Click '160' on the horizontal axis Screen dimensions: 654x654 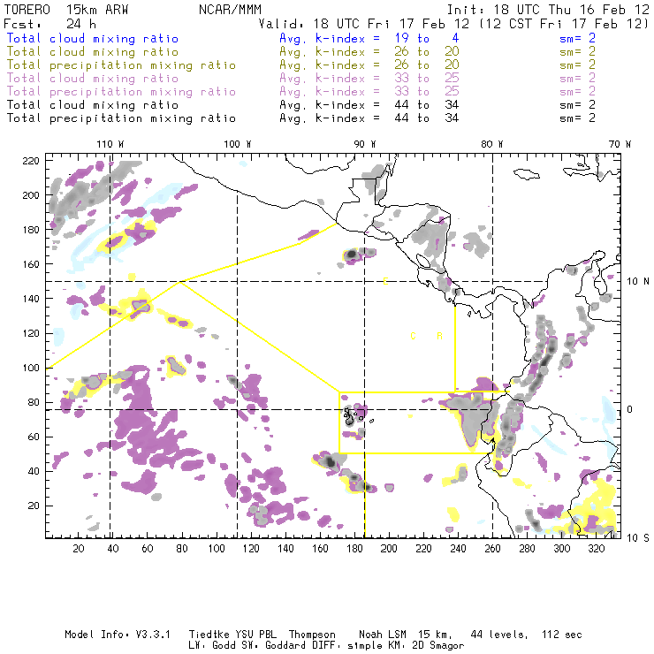(x=320, y=549)
